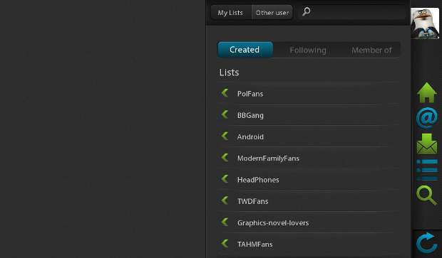Open the direct messages envelope icon

pos(427,144)
